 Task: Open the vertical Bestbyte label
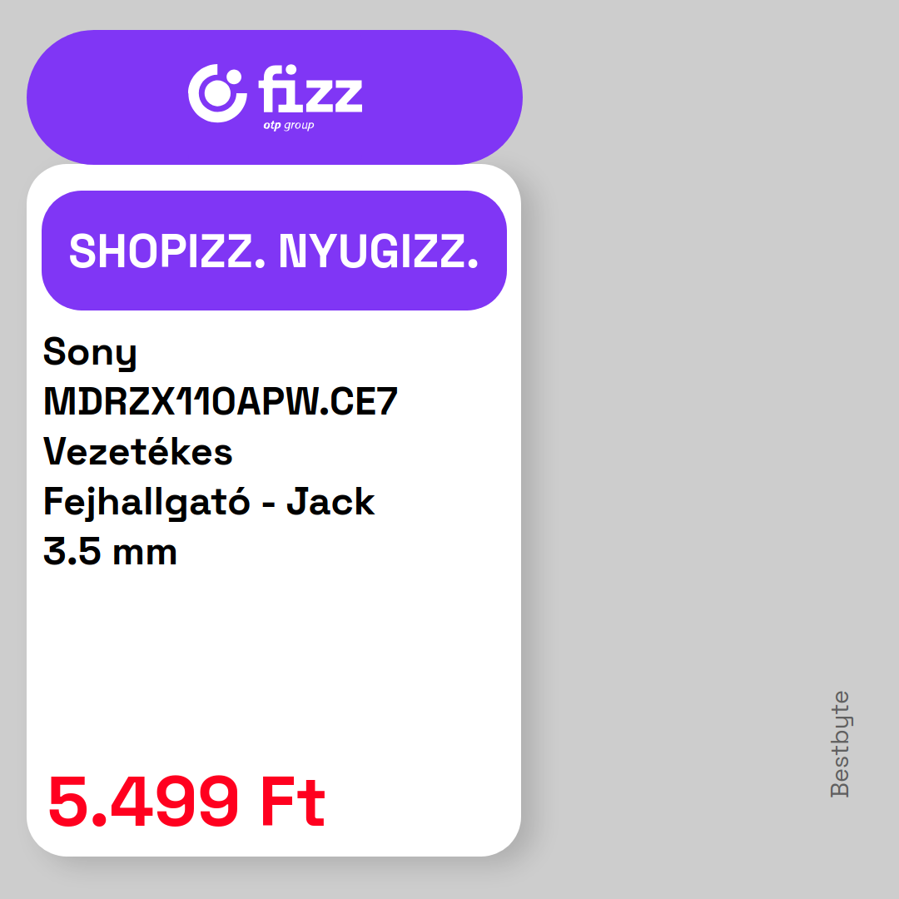pos(840,744)
